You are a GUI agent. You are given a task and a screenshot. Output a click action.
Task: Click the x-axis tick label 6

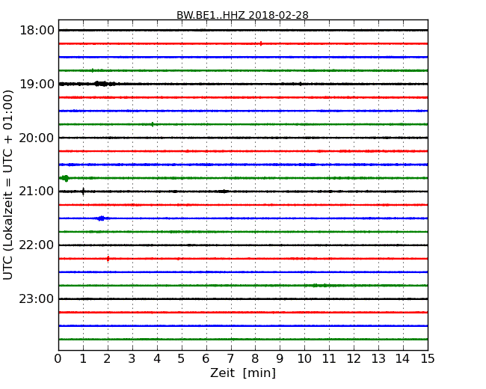[x=206, y=358]
